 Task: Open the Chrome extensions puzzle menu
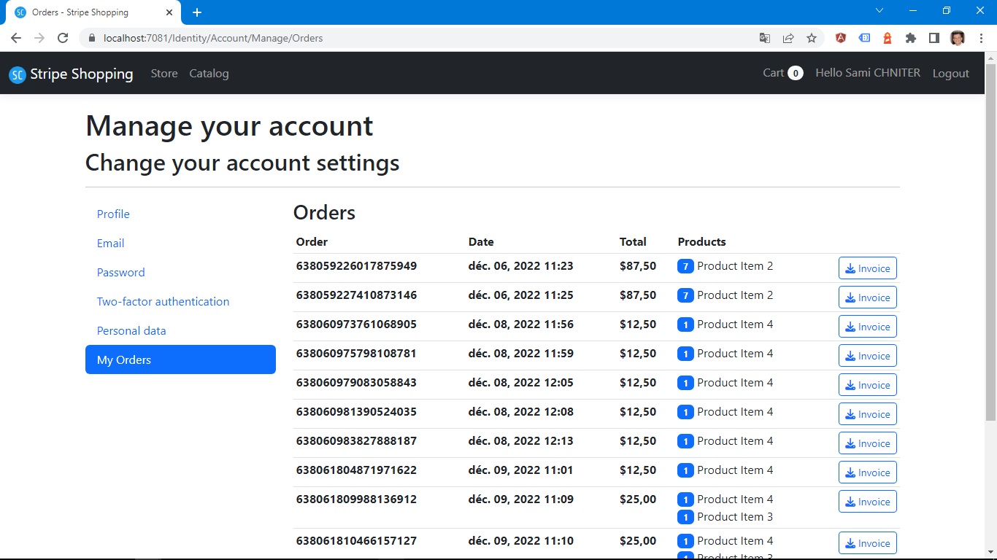[911, 39]
